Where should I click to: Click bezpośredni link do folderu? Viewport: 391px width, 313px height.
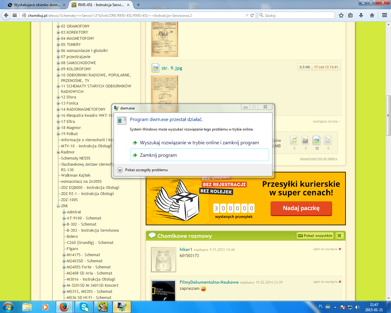point(319,159)
